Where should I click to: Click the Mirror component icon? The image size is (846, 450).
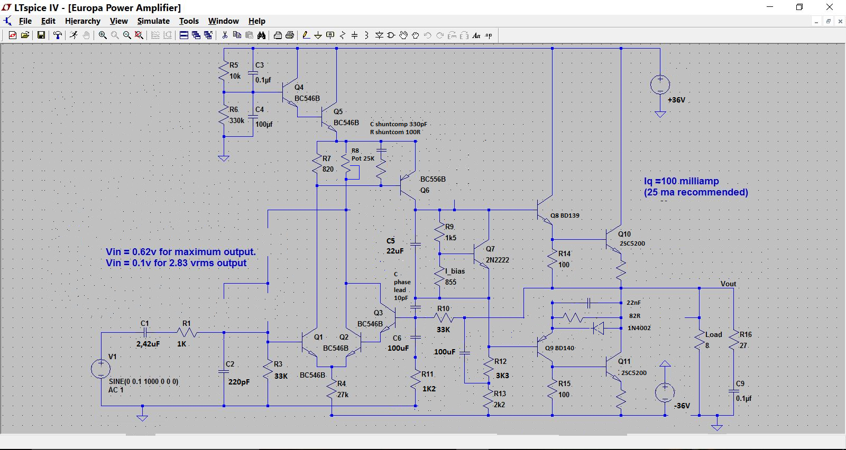464,35
